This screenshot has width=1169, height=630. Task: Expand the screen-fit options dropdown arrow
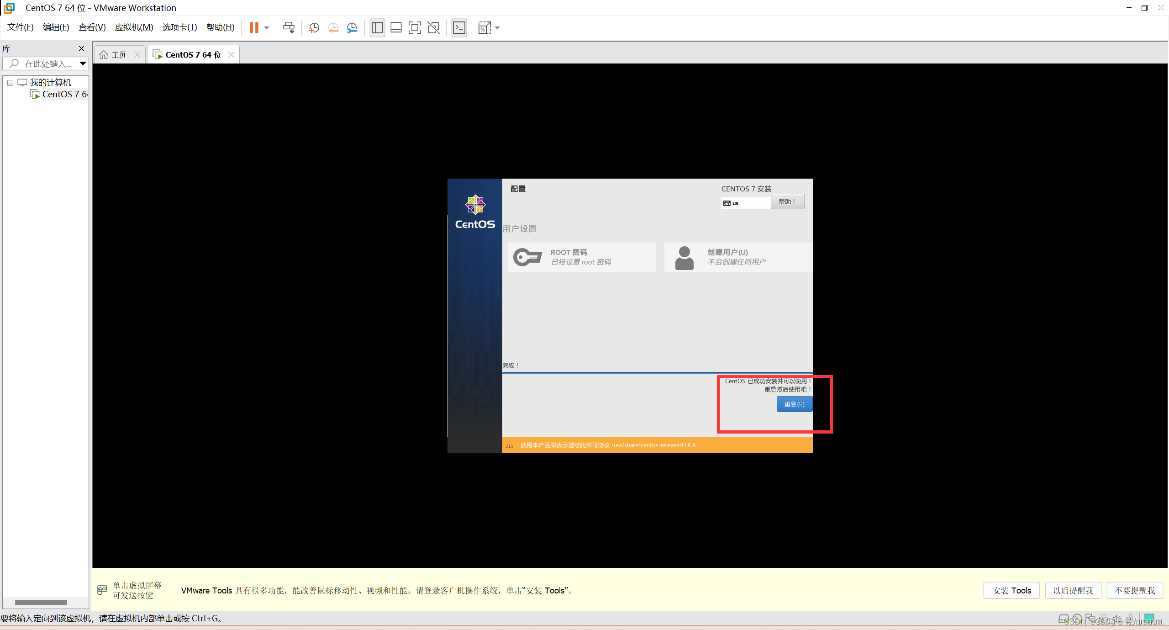[497, 27]
